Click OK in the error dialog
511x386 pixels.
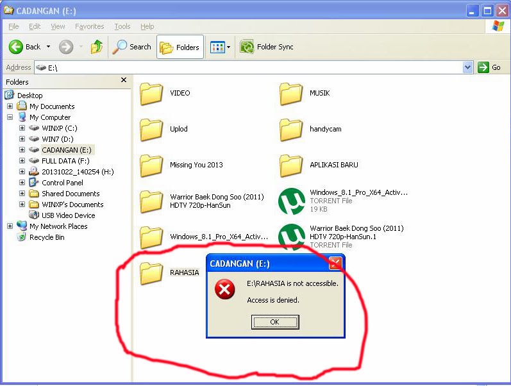[x=275, y=322]
